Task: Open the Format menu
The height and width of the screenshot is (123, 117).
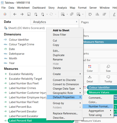Action: point(82,8)
